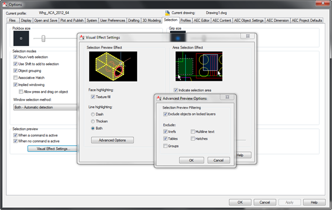Open the System tab

(x=92, y=20)
